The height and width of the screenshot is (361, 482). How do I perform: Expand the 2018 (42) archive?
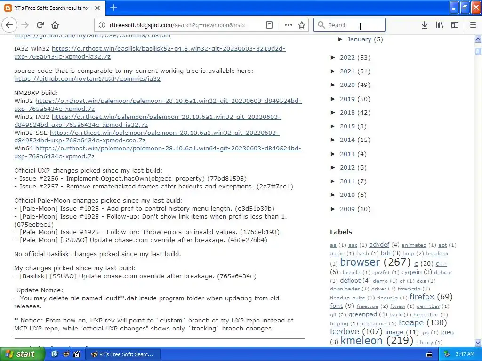point(333,112)
